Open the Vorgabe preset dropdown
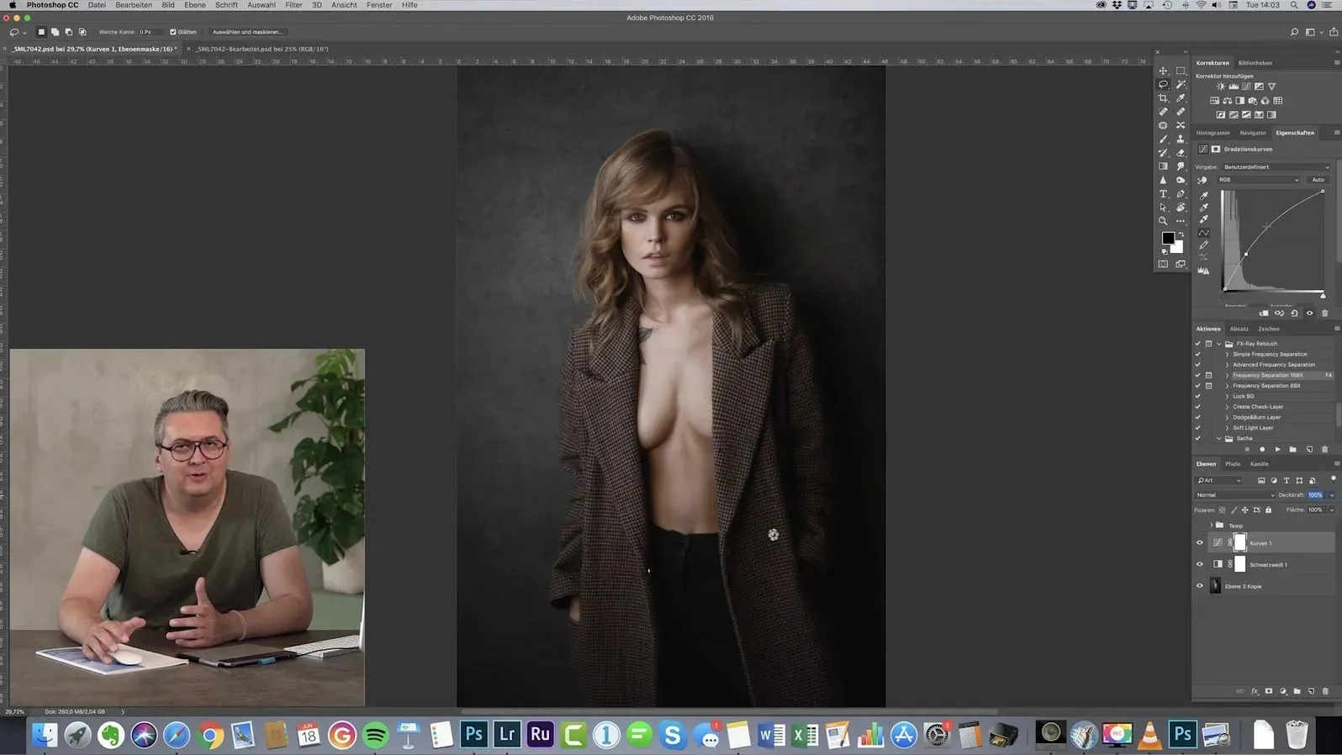This screenshot has width=1342, height=755. pyautogui.click(x=1276, y=166)
